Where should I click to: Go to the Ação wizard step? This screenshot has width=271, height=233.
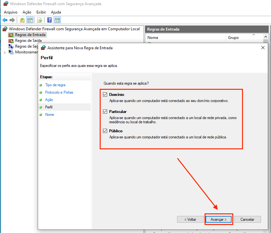pyautogui.click(x=49, y=100)
